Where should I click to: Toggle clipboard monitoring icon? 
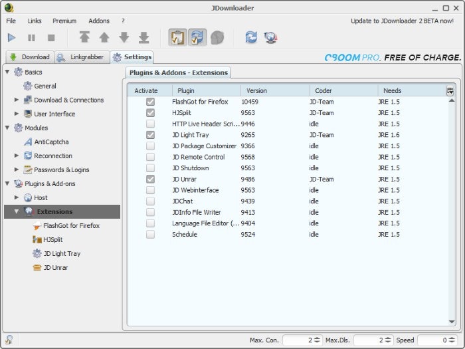[x=177, y=37]
